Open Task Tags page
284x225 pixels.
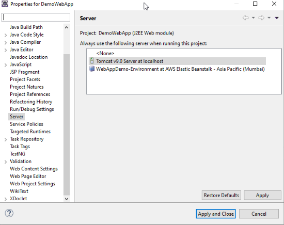(x=20, y=146)
